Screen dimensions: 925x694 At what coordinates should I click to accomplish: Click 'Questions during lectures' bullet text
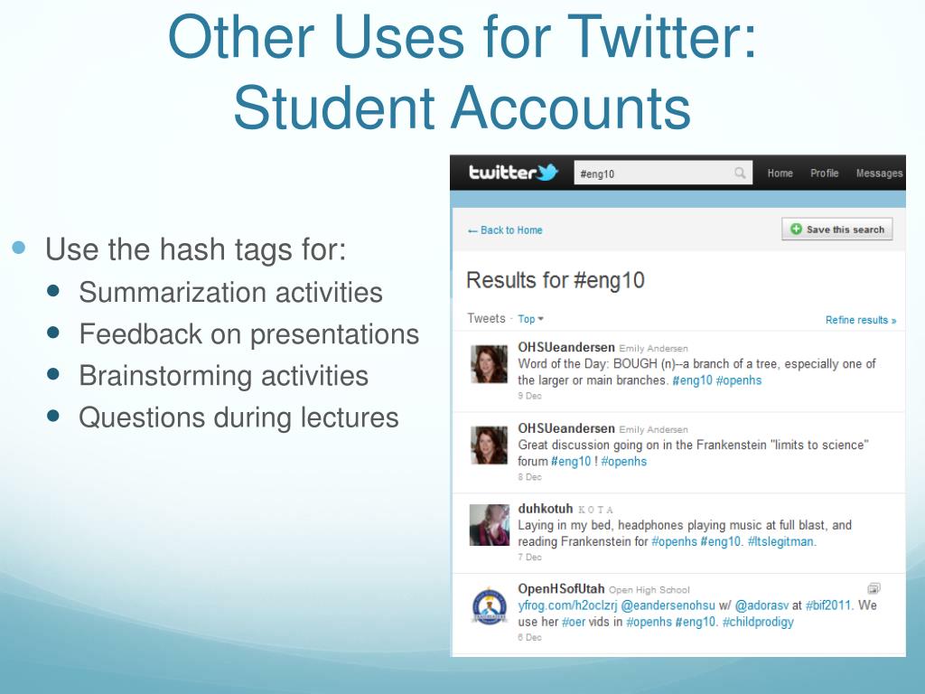tap(238, 417)
